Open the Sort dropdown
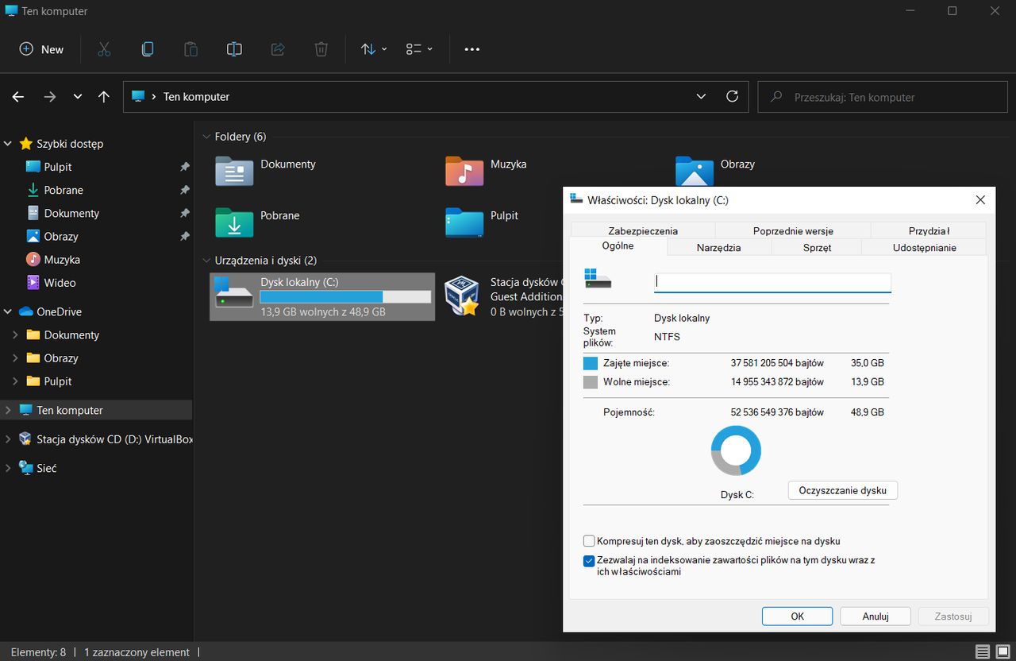1016x661 pixels. (371, 48)
